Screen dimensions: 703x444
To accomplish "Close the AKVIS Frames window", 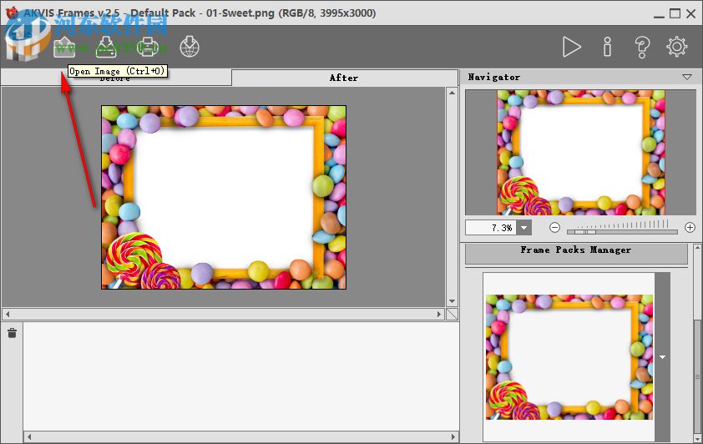I will coord(691,14).
